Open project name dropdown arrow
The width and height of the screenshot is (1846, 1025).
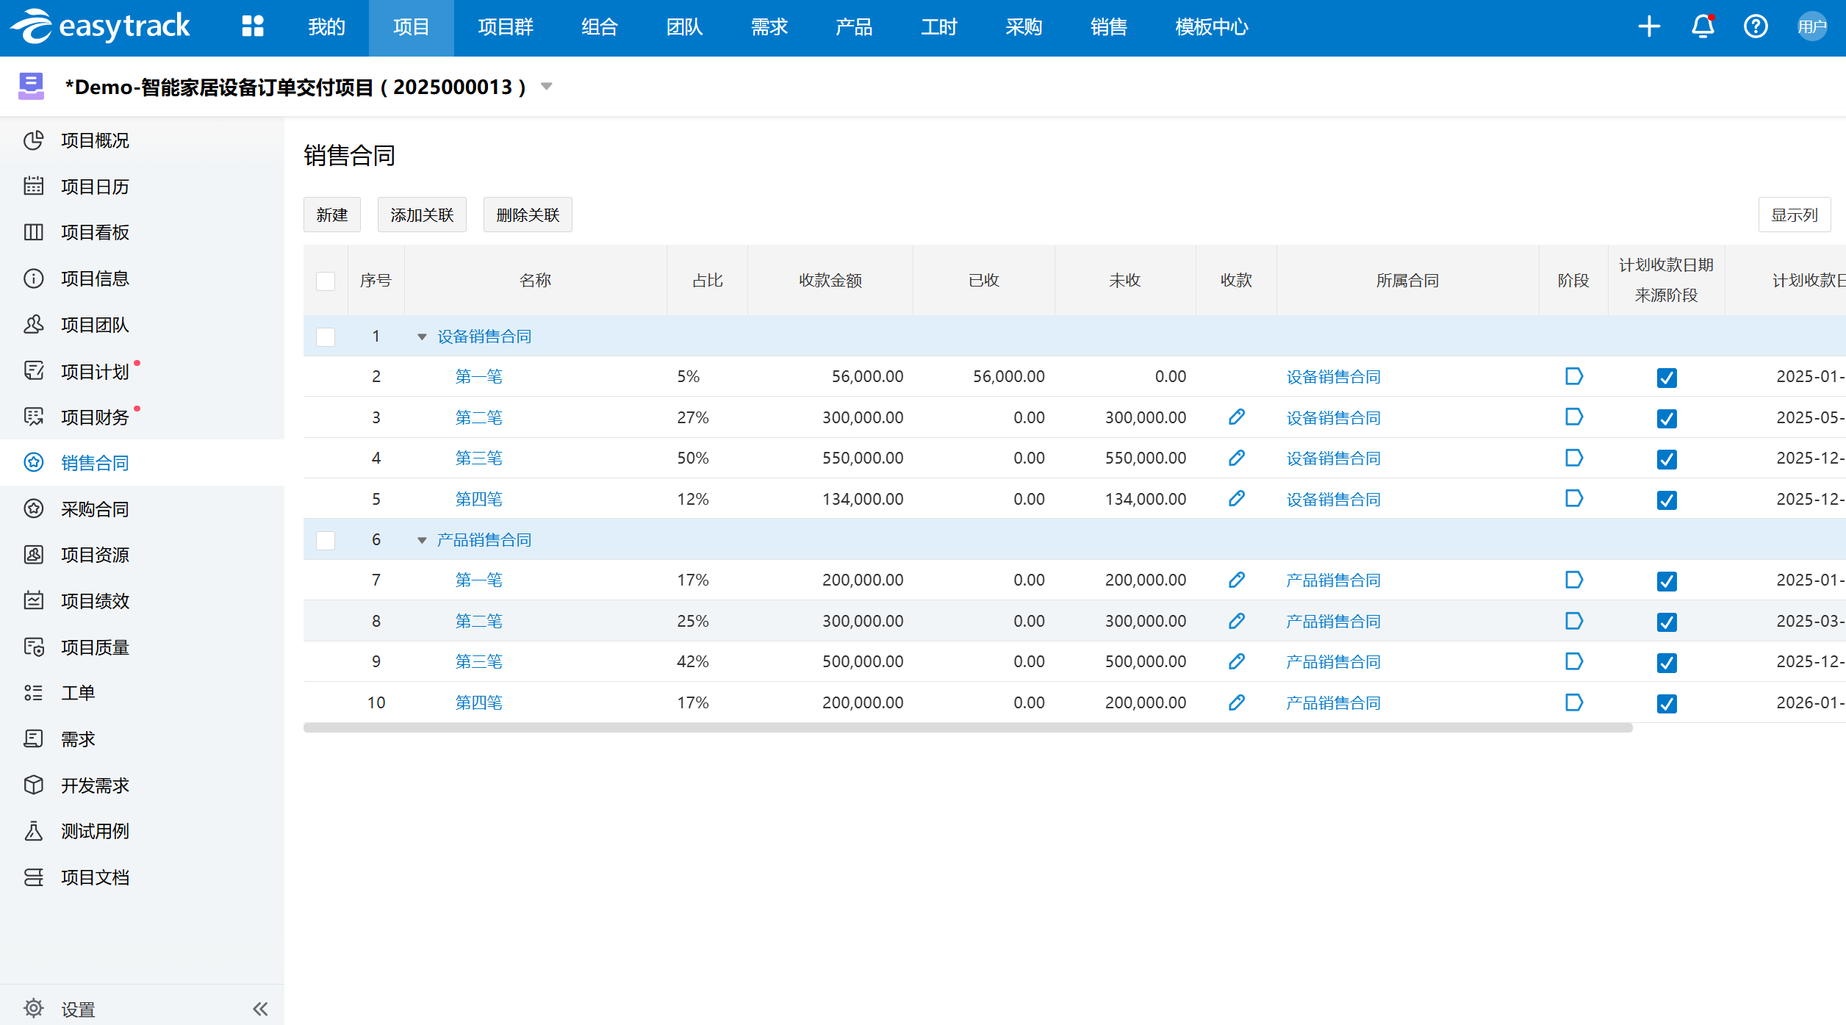(546, 87)
